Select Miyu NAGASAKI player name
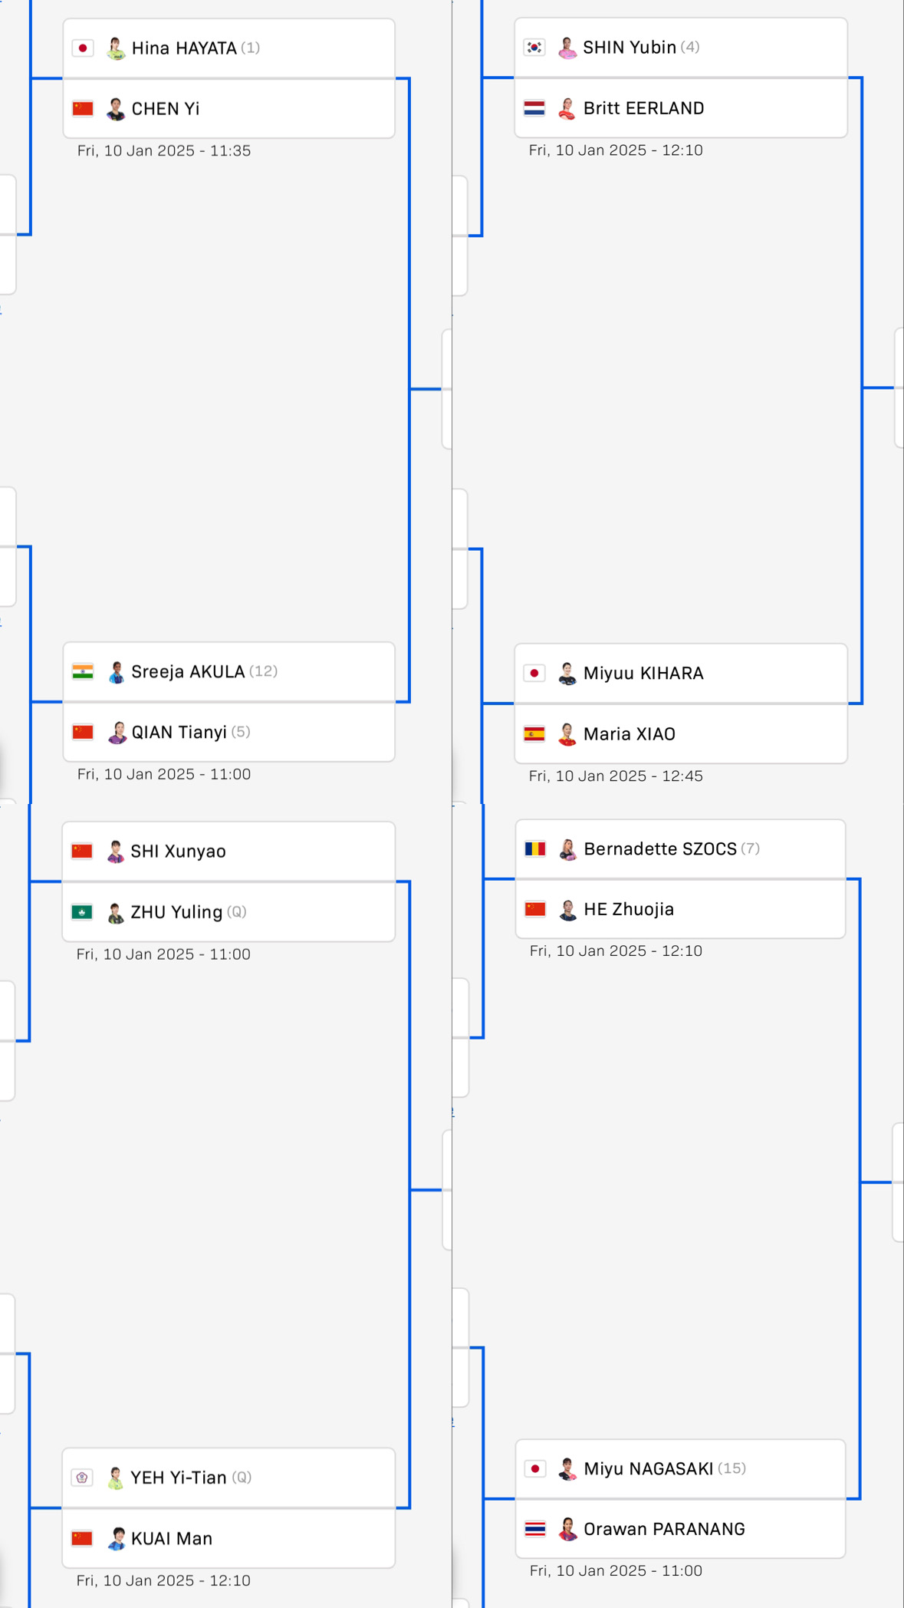This screenshot has height=1608, width=904. 649,1468
